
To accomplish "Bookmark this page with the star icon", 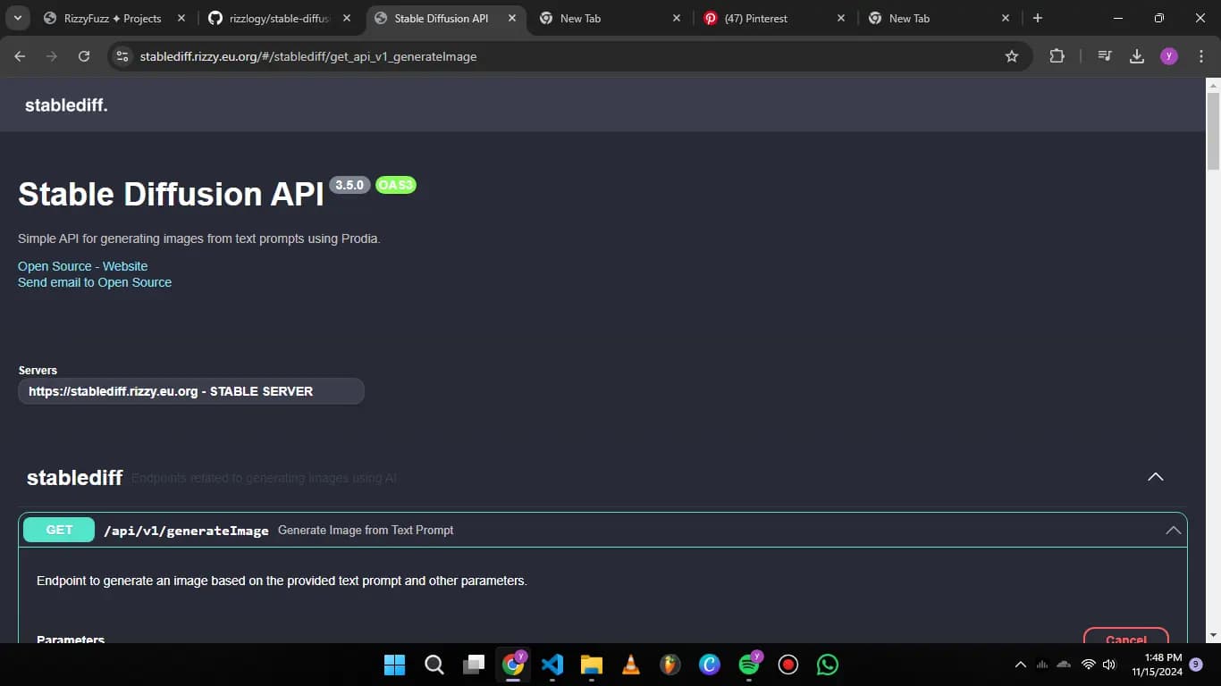I will tap(1012, 56).
